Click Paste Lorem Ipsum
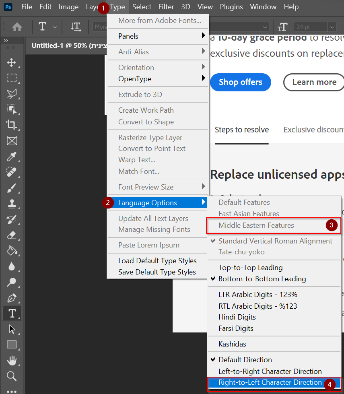This screenshot has height=394, width=344. pos(157,245)
